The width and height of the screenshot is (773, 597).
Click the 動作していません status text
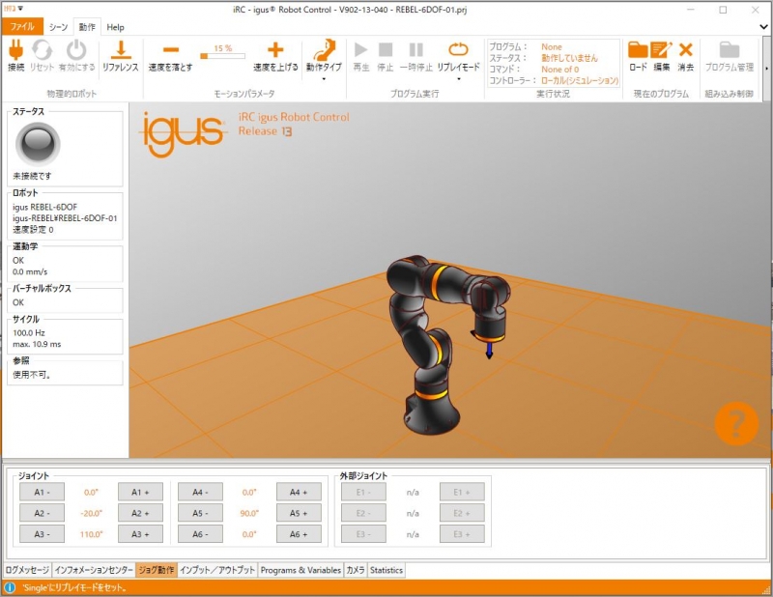pyautogui.click(x=569, y=58)
